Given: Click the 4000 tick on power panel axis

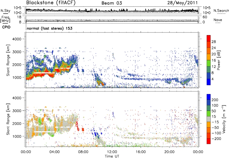Looking at the screenshot, I should 17,39.
